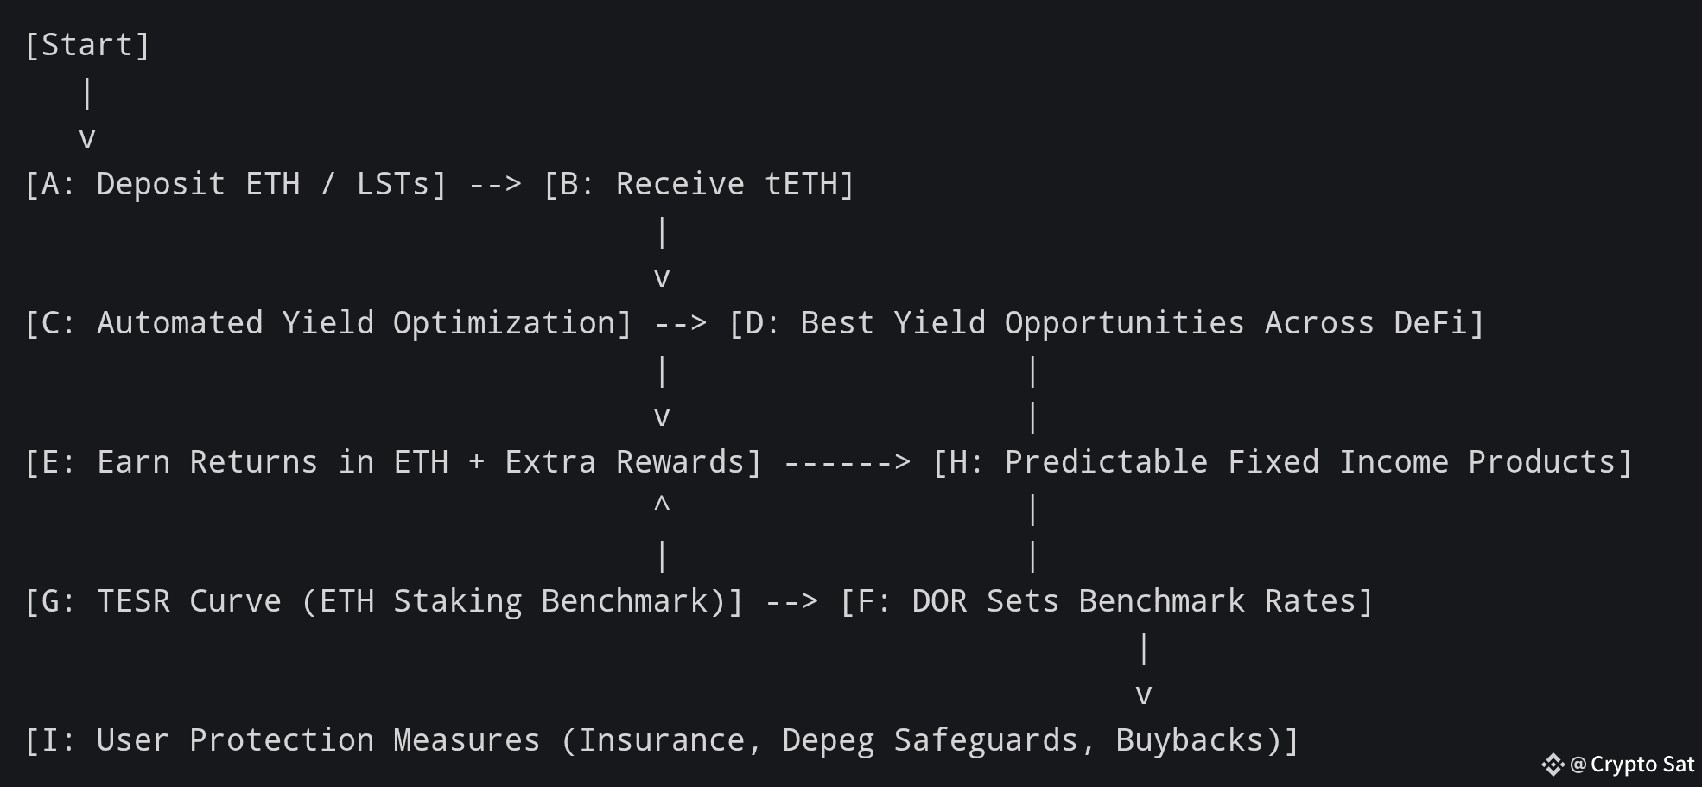
Task: Select 'G: TESR Curve (ETH Staking Benchmark)'
Action: coord(384,601)
